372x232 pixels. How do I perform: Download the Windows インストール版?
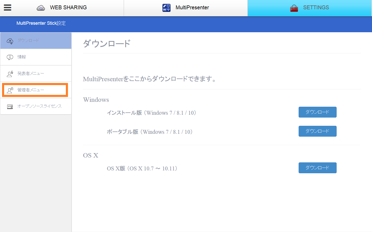pos(317,112)
